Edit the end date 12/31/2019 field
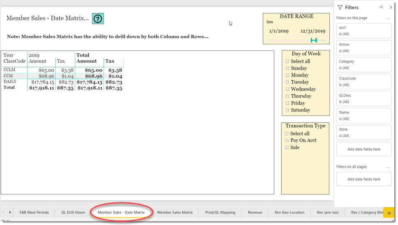398x225 pixels. click(313, 31)
